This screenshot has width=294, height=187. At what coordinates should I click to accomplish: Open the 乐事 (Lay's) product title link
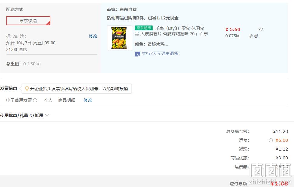coord(171,31)
